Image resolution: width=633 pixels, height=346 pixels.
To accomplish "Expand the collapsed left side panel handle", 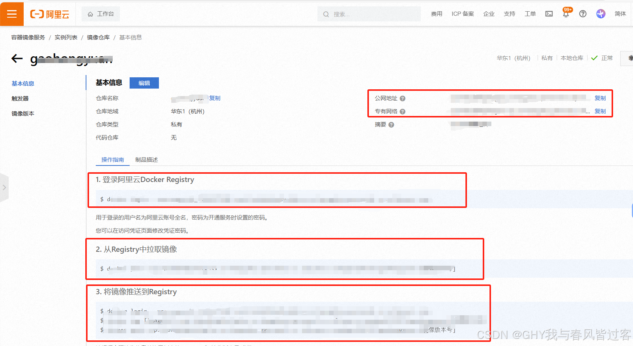I will coord(4,187).
